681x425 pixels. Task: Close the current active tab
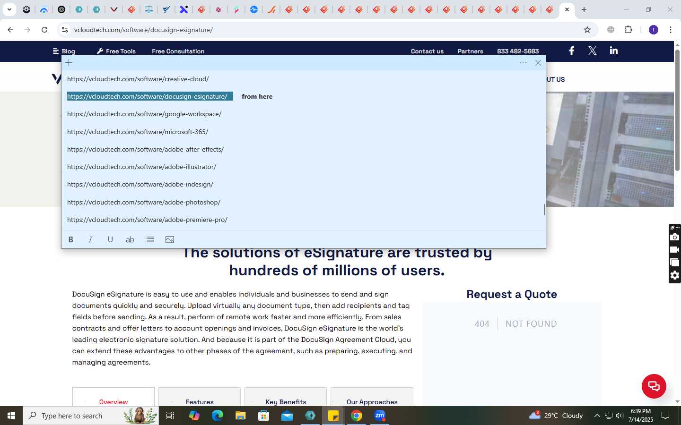567,9
